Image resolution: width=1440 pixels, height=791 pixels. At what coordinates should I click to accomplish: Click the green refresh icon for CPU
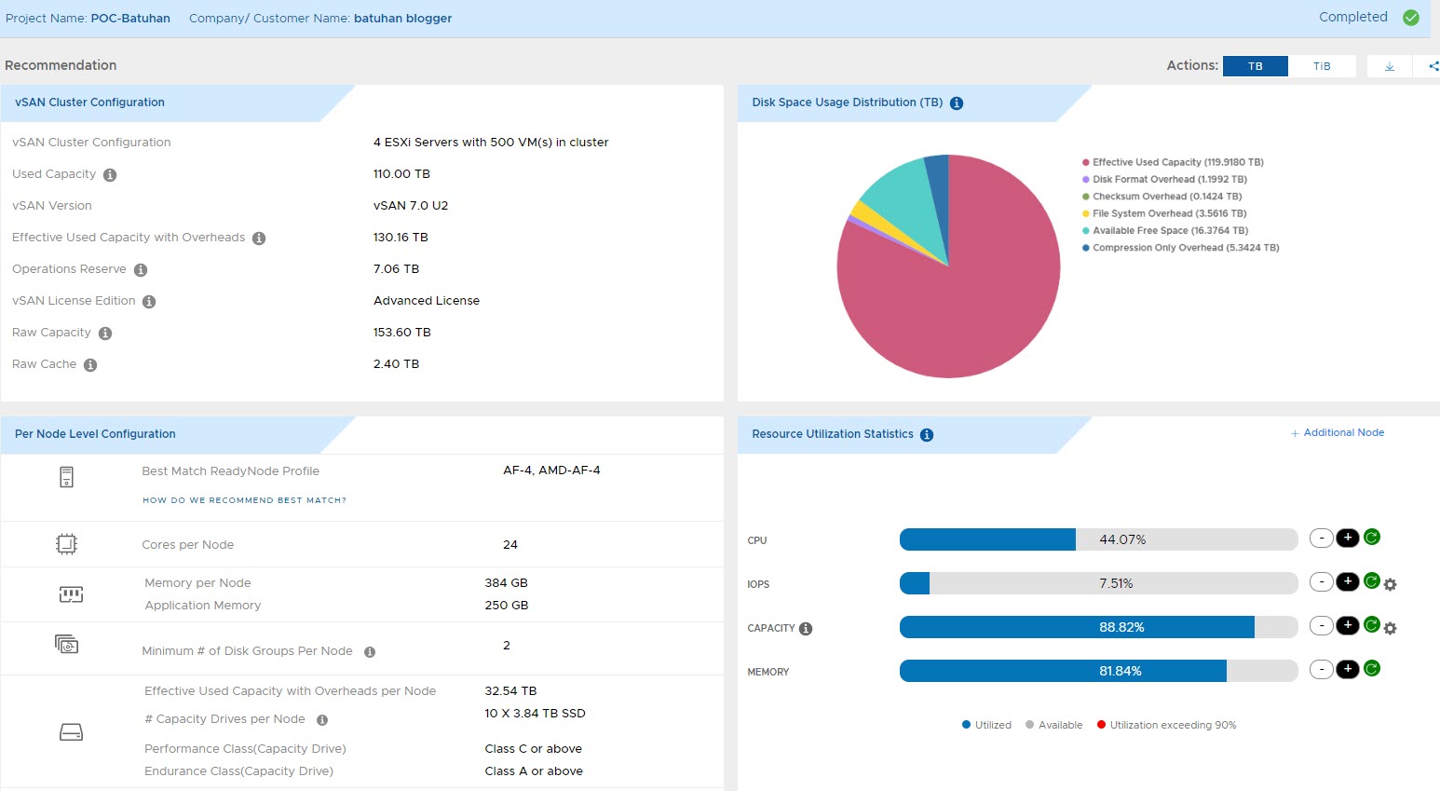[x=1371, y=538]
